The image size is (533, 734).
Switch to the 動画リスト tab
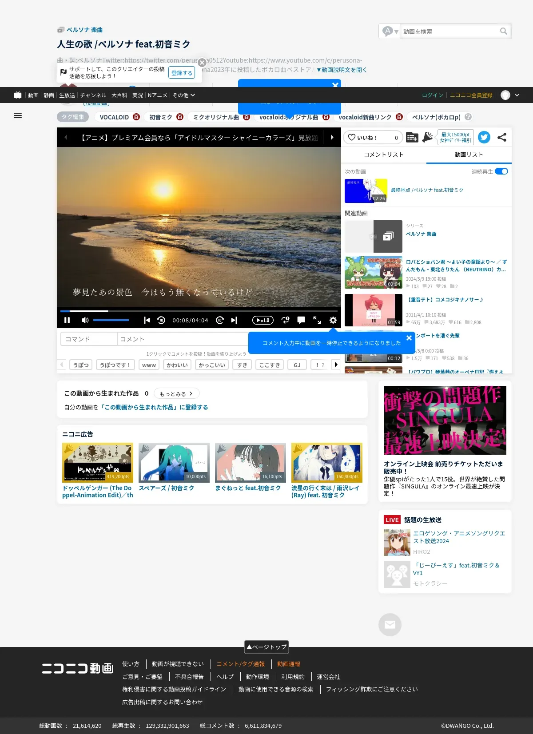point(469,155)
